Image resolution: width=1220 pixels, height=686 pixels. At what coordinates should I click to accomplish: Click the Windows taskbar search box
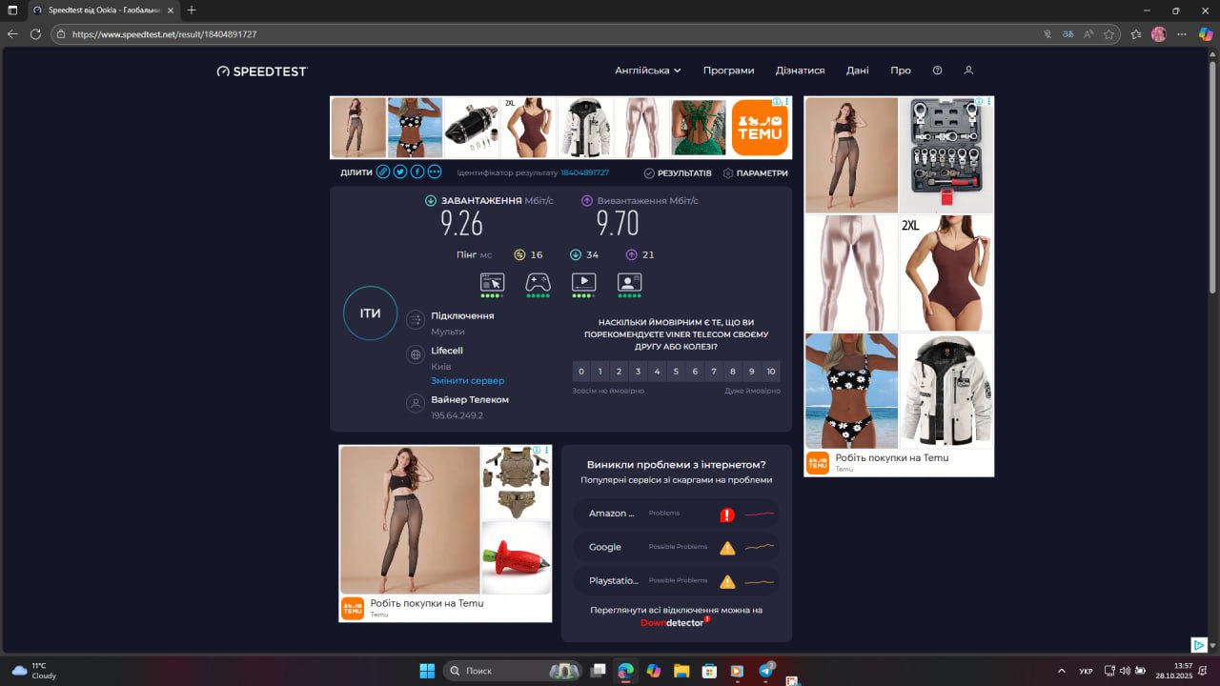tap(515, 671)
